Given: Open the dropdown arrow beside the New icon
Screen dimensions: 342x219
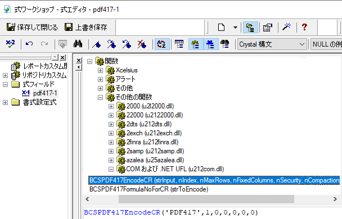Looking at the screenshot, I should [235, 28].
